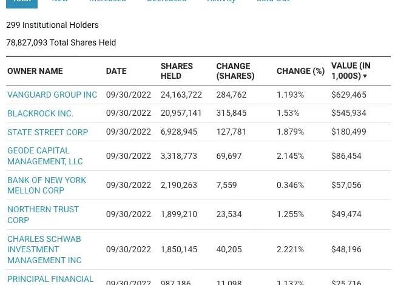This screenshot has width=398, height=285.
Task: Sort by the Value (in 1,000s) column arrow
Action: pyautogui.click(x=365, y=76)
